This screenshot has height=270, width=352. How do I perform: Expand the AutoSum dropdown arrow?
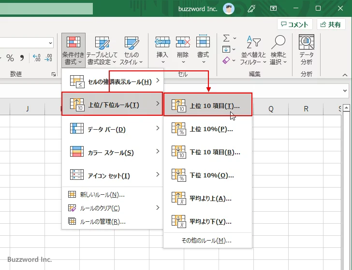pos(235,39)
